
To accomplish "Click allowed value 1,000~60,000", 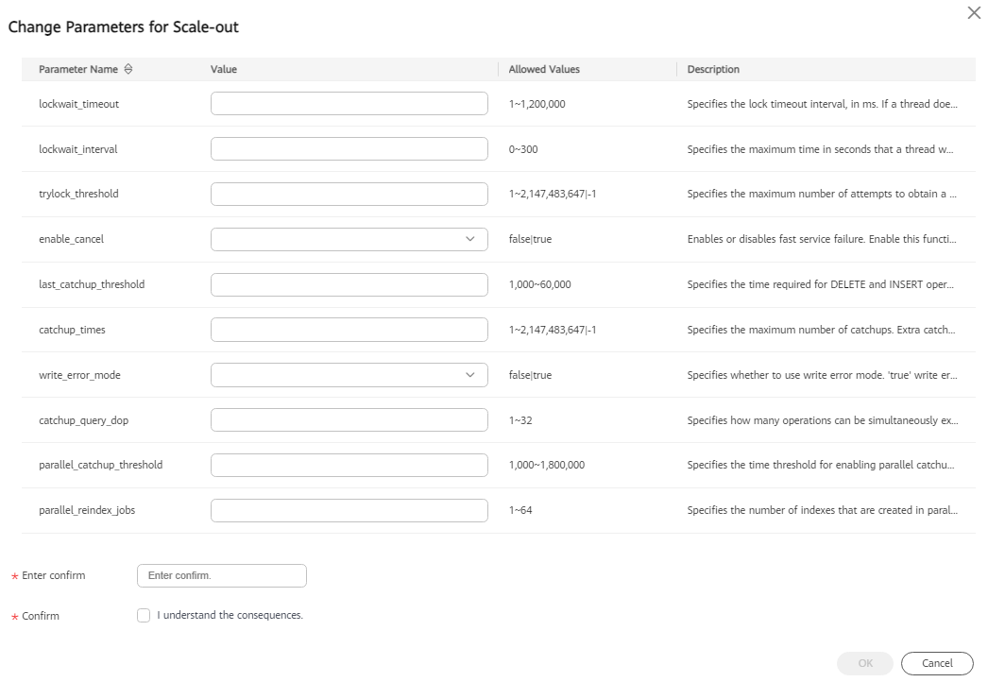I will point(540,285).
